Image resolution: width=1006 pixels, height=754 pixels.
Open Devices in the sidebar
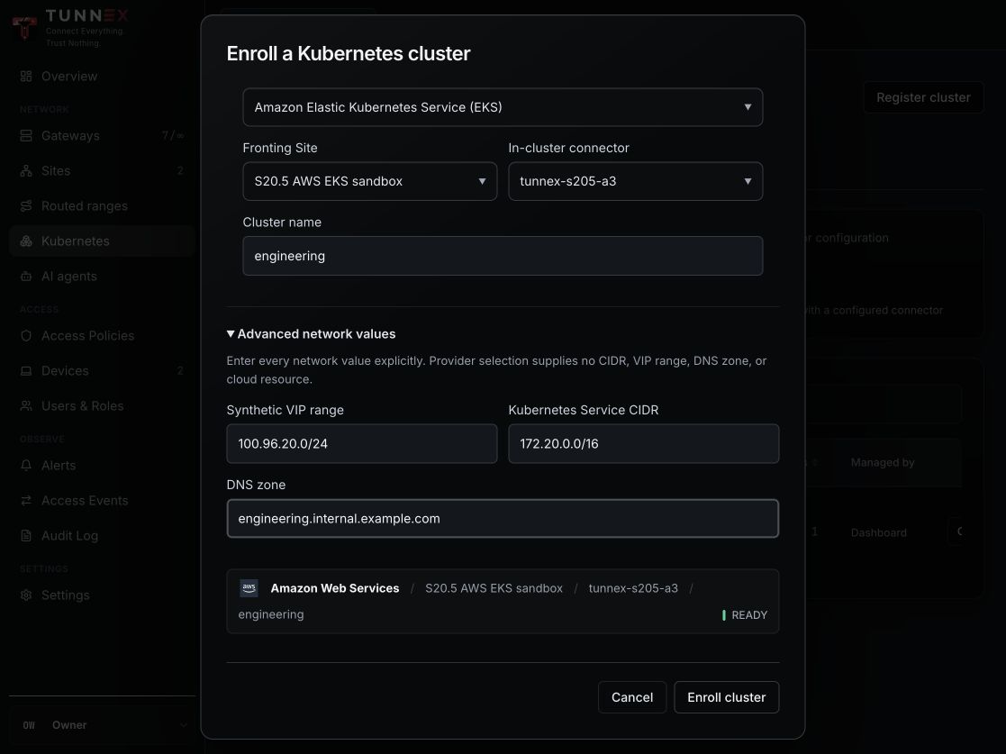point(102,371)
